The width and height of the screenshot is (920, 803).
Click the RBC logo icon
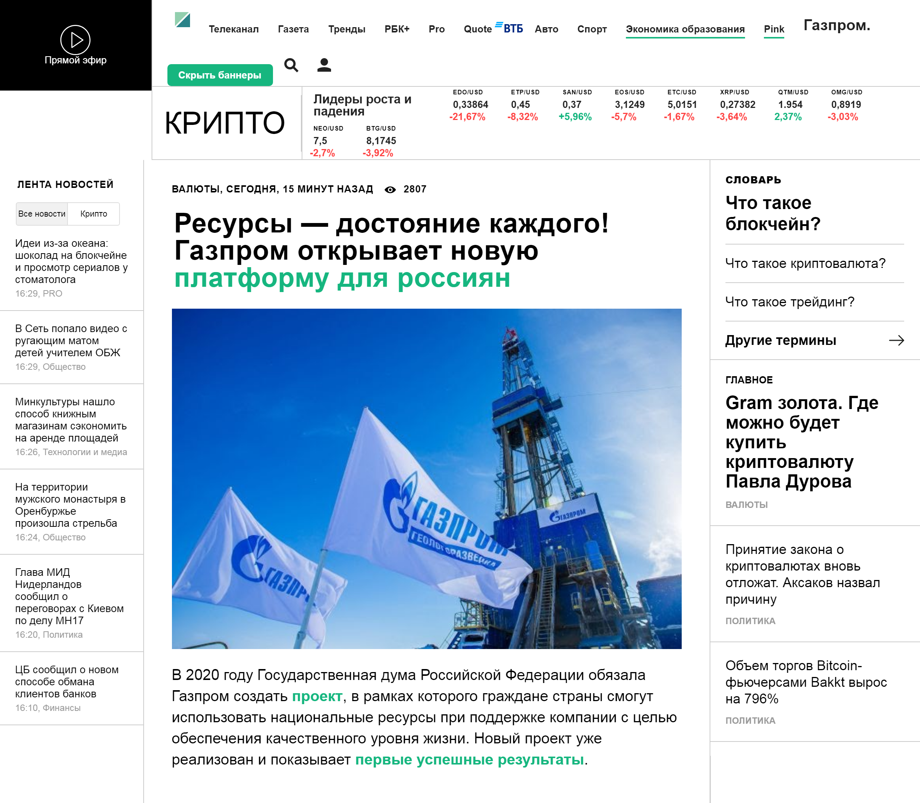tap(182, 20)
